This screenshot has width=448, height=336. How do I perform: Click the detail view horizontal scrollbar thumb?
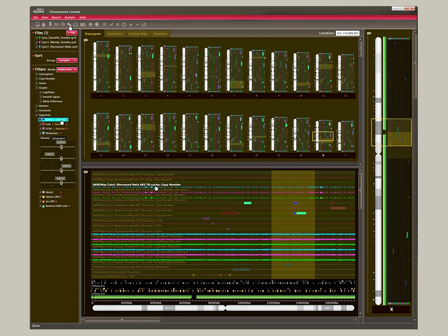(x=122, y=320)
